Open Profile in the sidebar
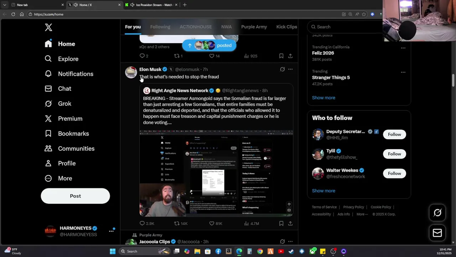Viewport: 456px width, 257px height. [60, 163]
